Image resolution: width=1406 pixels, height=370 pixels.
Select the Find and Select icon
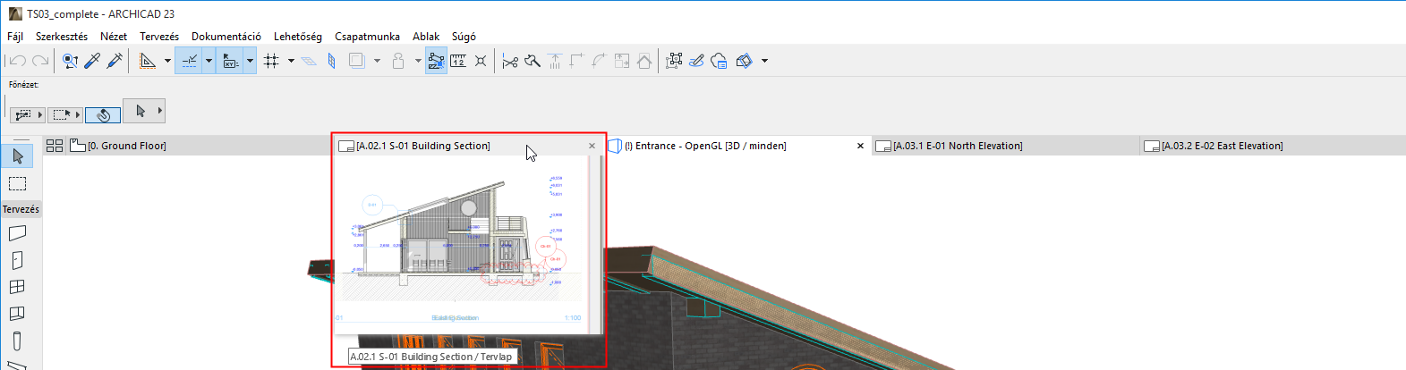(x=71, y=61)
